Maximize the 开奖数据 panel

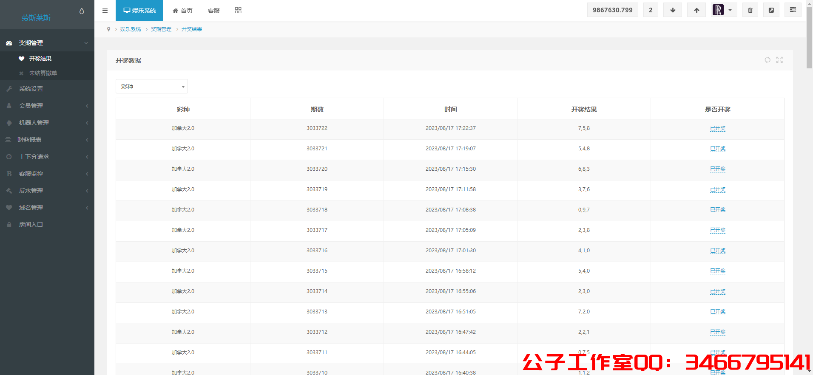click(x=779, y=60)
